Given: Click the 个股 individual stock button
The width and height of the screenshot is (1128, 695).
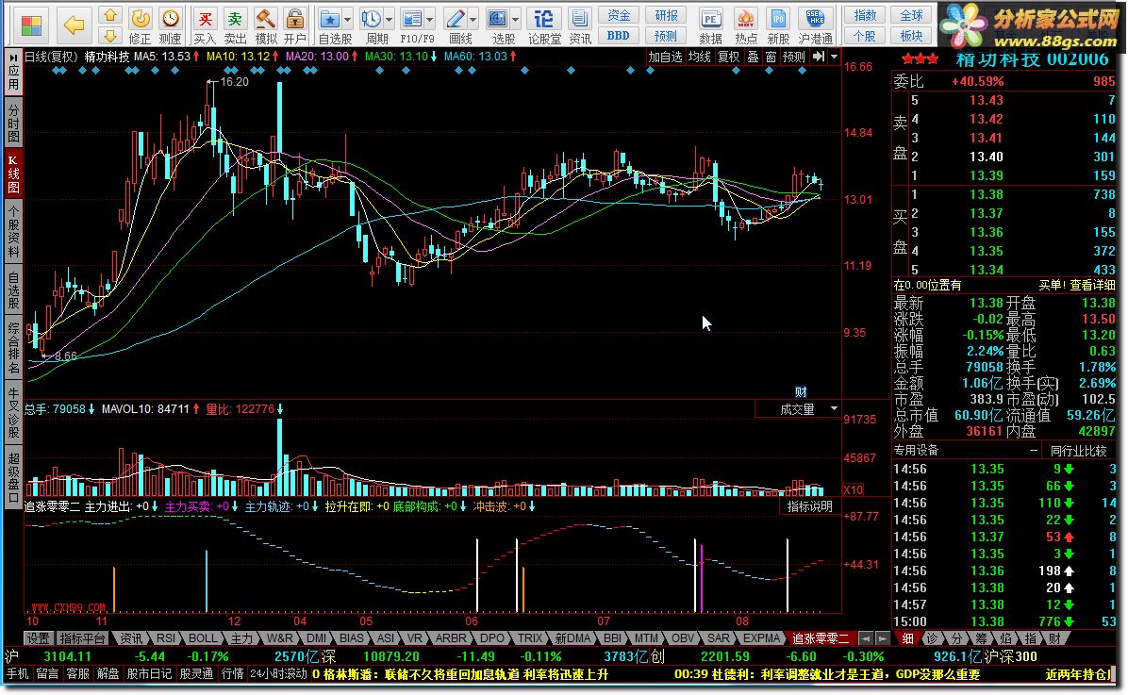Looking at the screenshot, I should tap(865, 35).
